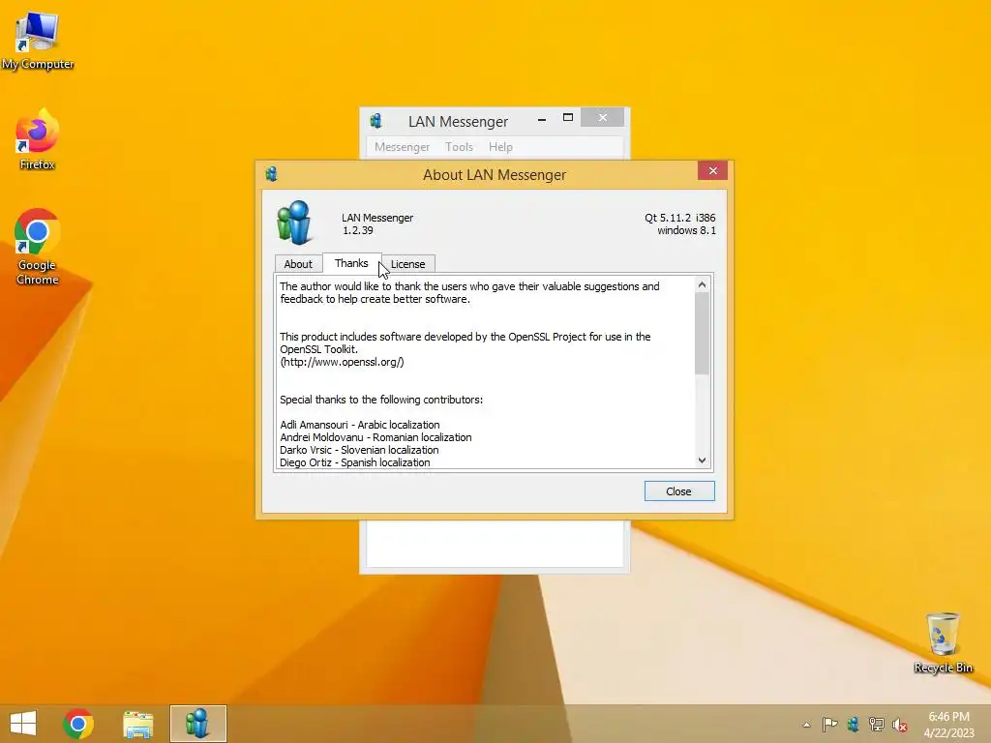991x743 pixels.
Task: Open the Recycle Bin
Action: pyautogui.click(x=943, y=642)
